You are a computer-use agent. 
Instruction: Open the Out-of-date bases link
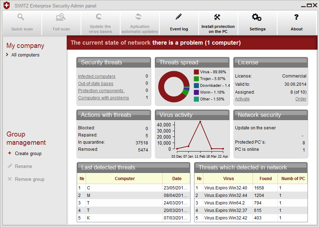96,84
